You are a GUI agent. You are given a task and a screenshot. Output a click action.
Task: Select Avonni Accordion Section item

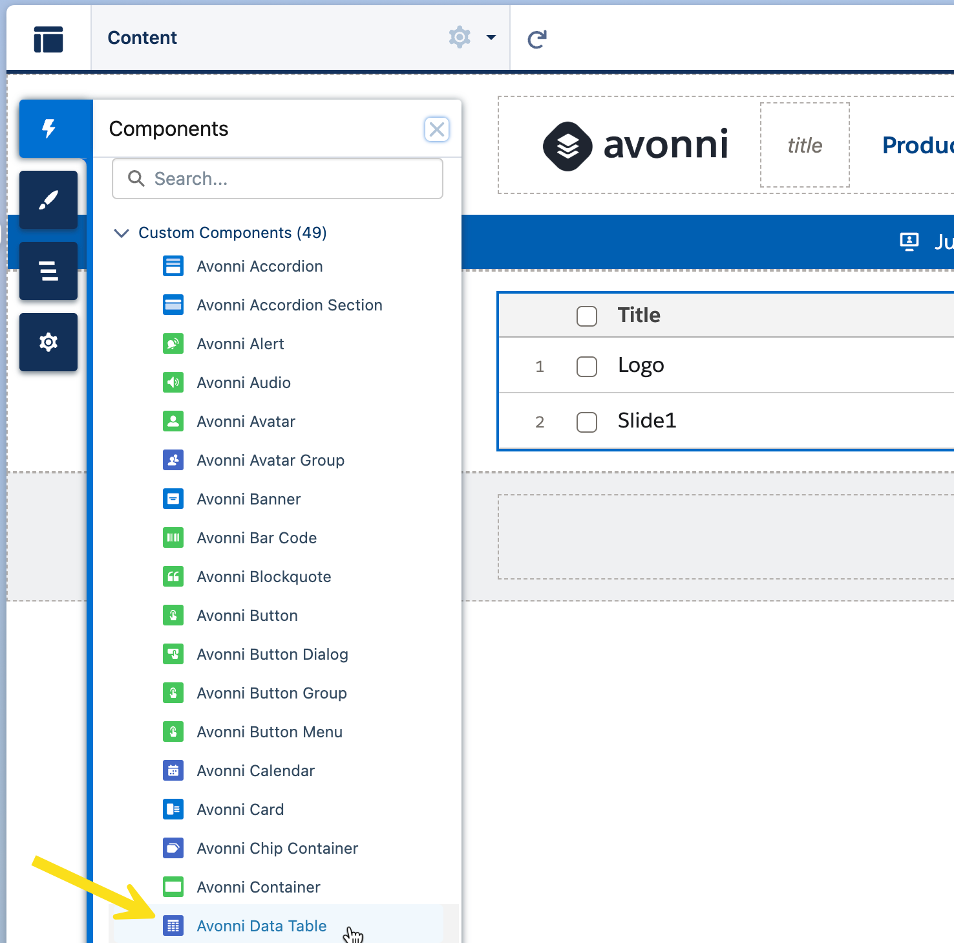tap(289, 305)
